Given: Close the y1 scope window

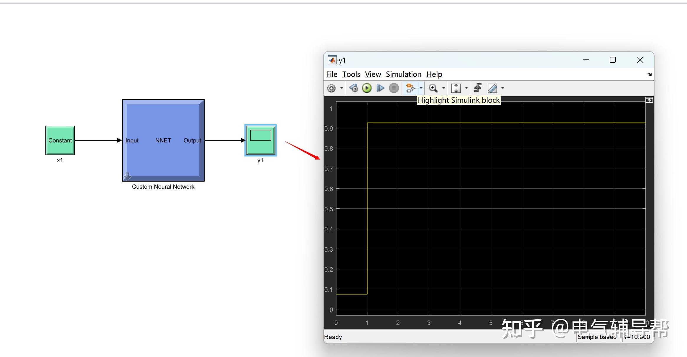Looking at the screenshot, I should 640,60.
